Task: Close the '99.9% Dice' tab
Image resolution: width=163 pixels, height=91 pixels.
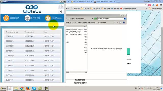Action: pyautogui.click(x=114, y=2)
